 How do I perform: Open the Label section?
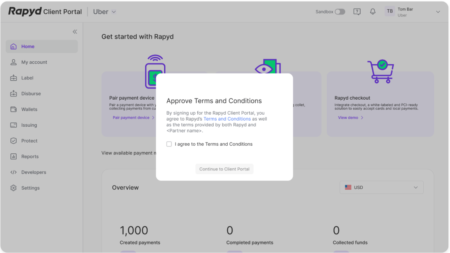[x=27, y=77]
